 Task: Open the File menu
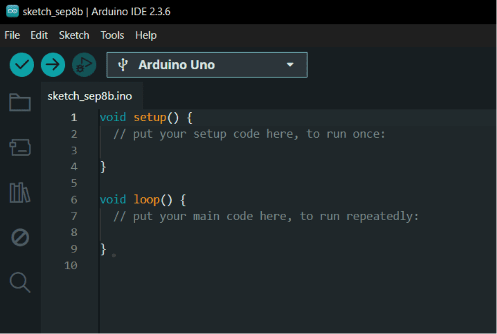coord(11,35)
